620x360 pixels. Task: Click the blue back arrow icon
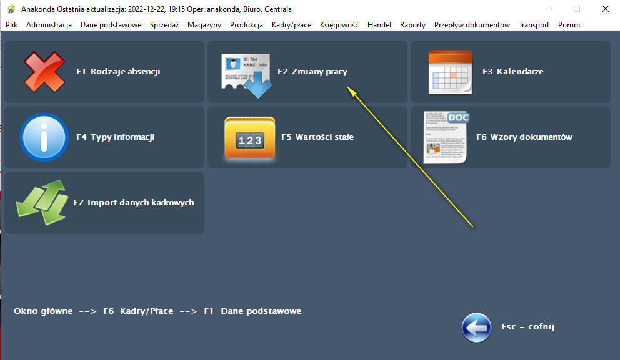[x=476, y=328]
